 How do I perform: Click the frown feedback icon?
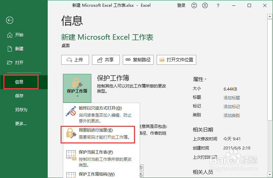click(x=205, y=5)
